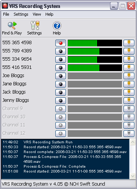This screenshot has height=189, width=137.
Task: Select channel label 555 334 9654
Action: coord(17,59)
